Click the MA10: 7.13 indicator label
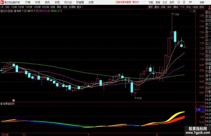Screen dimensions: 211x136 [33, 11]
